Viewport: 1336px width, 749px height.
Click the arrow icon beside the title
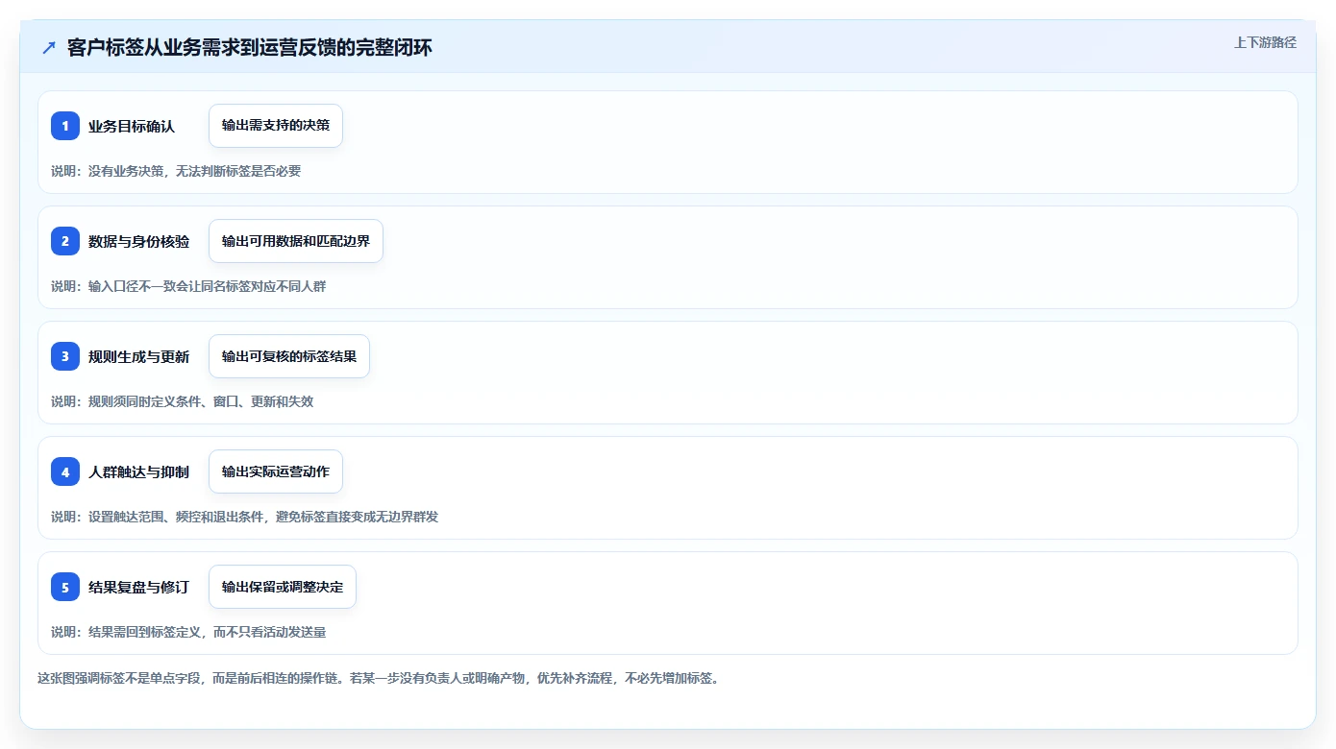[49, 47]
